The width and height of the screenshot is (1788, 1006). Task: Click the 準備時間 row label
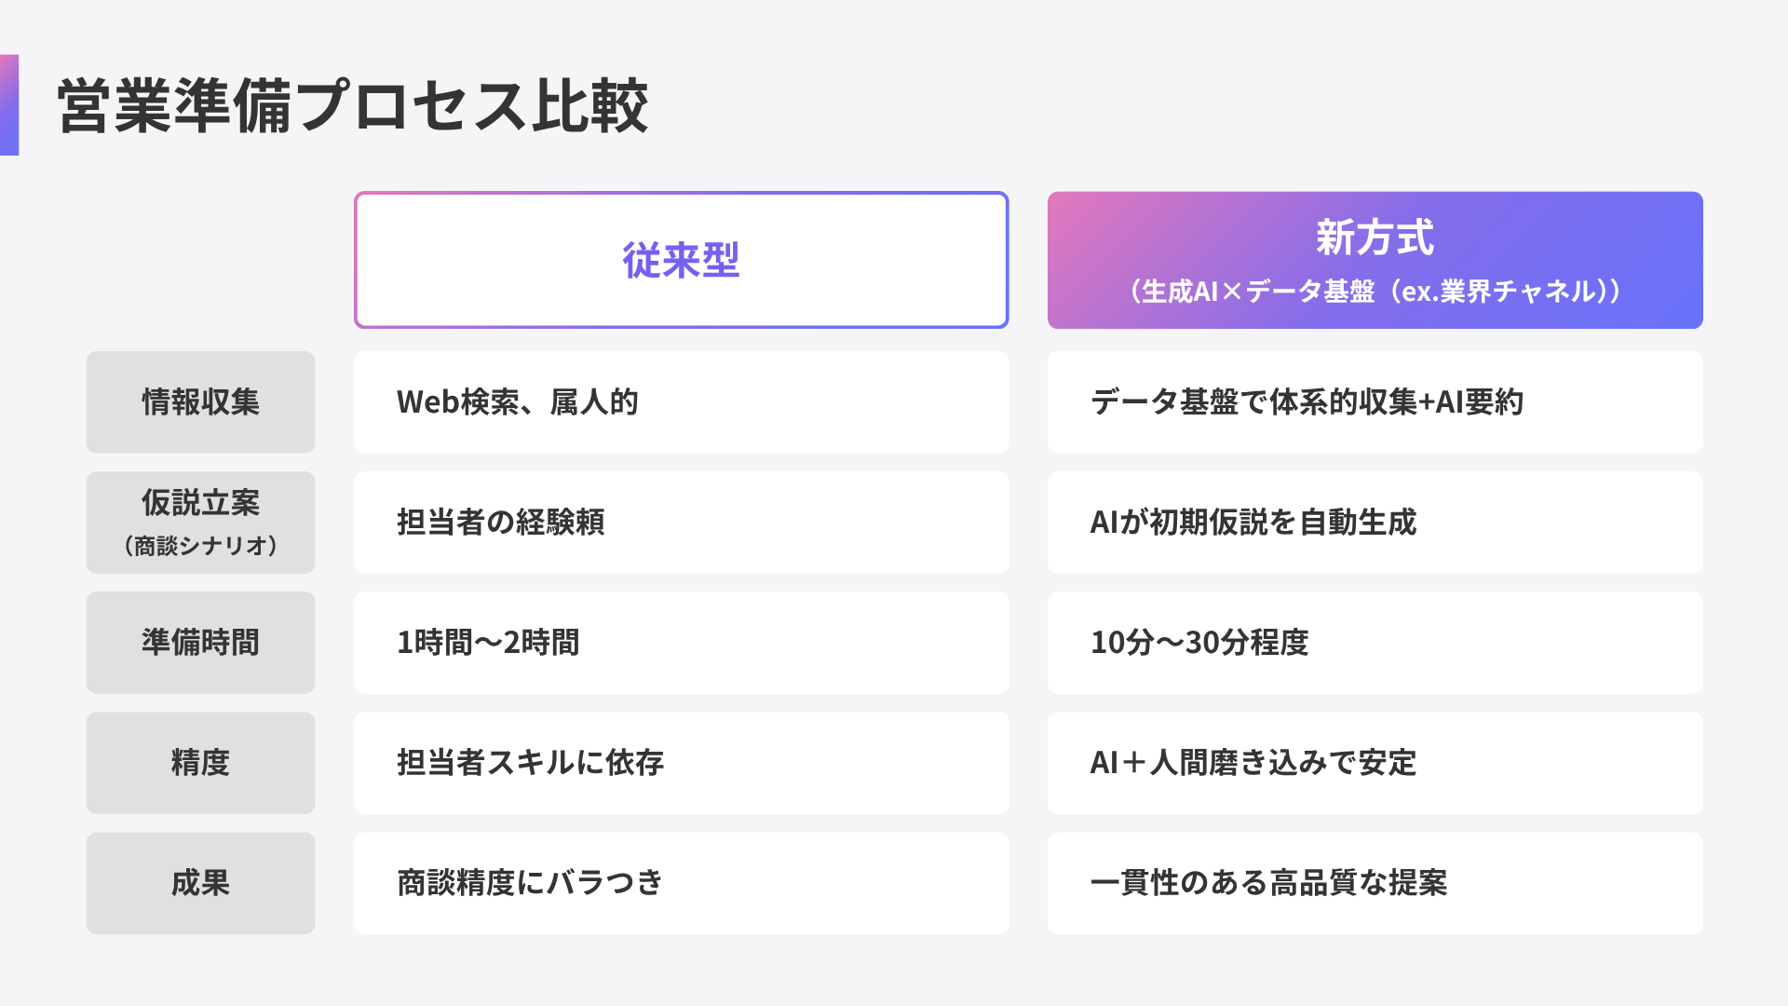pyautogui.click(x=200, y=642)
